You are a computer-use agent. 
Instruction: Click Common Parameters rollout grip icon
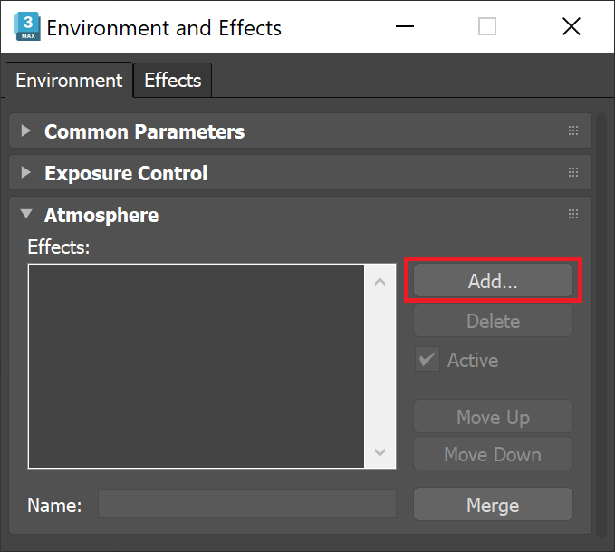pos(573,131)
